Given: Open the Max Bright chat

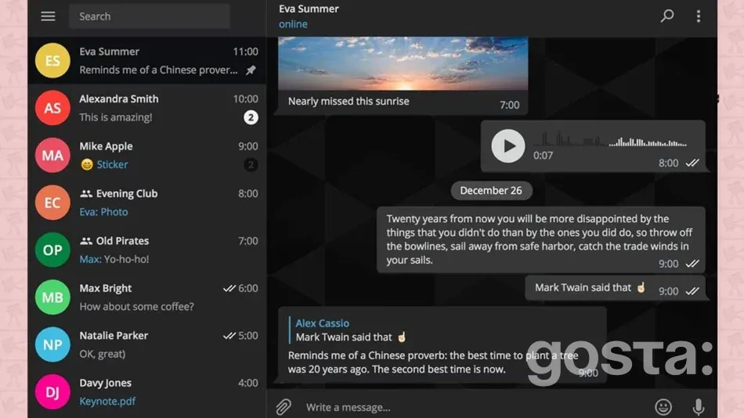Looking at the screenshot, I should point(146,297).
